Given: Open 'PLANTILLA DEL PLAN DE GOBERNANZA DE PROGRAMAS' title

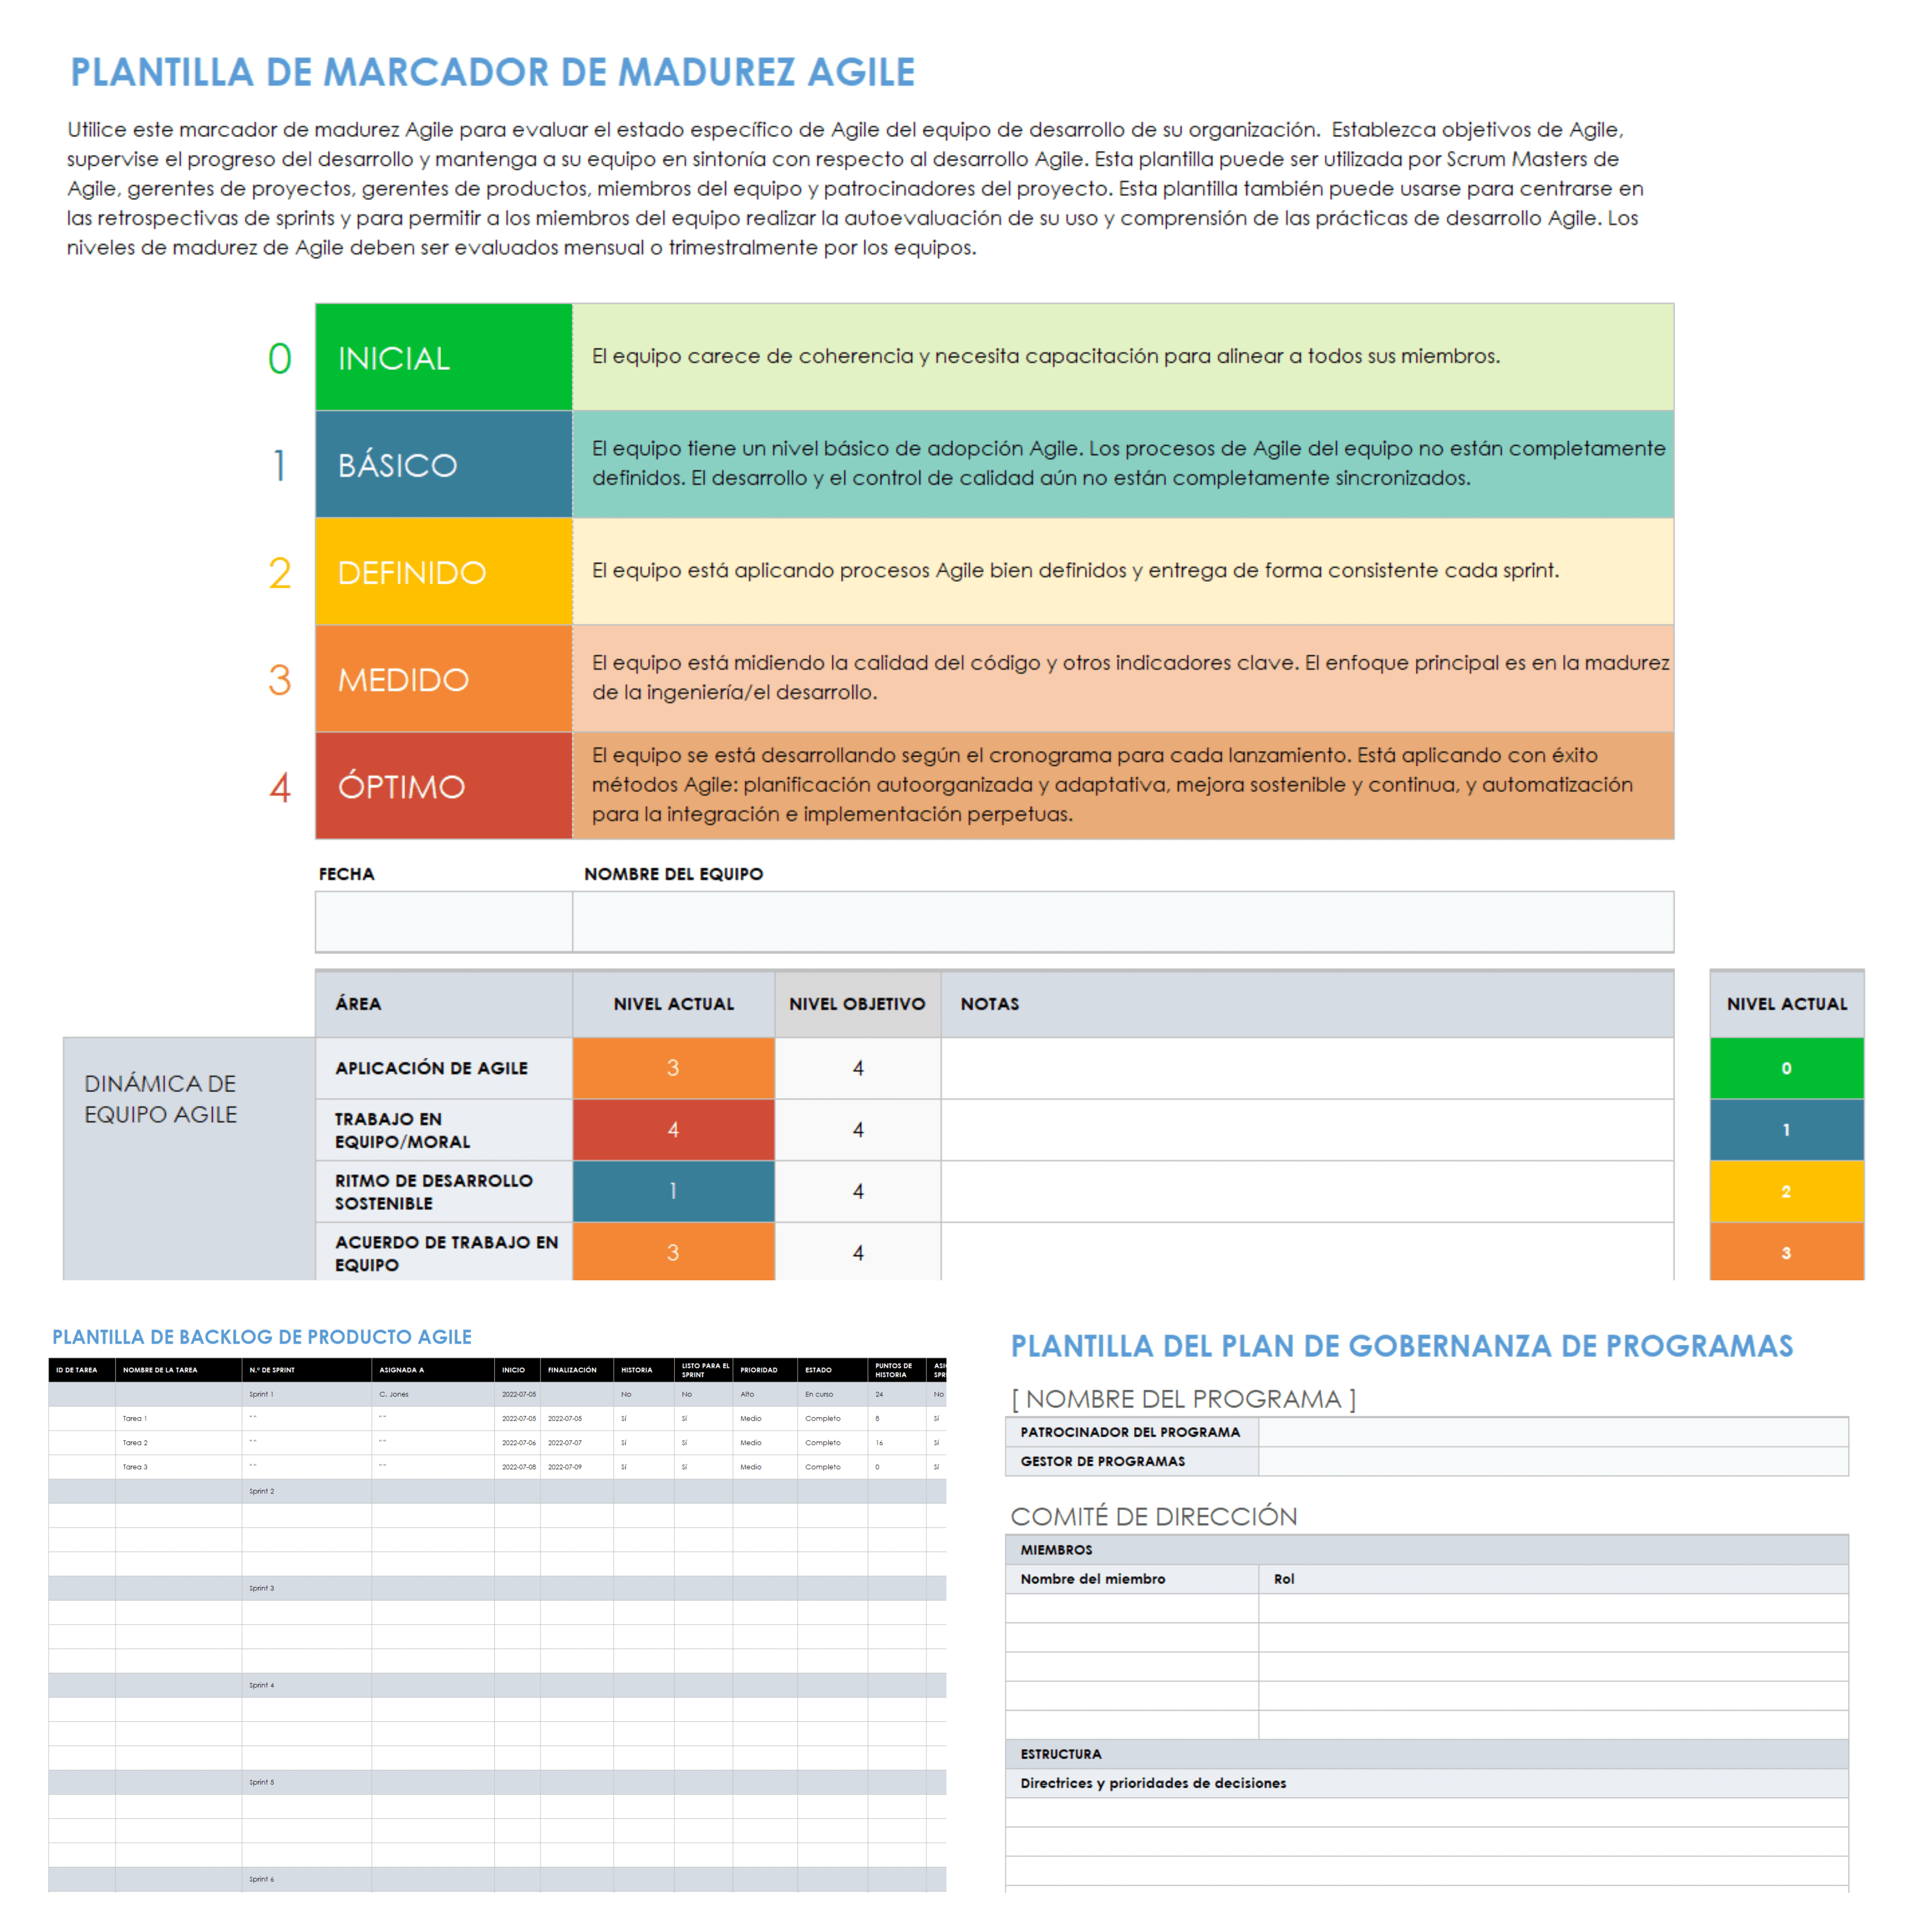Looking at the screenshot, I should pyautogui.click(x=1402, y=1346).
